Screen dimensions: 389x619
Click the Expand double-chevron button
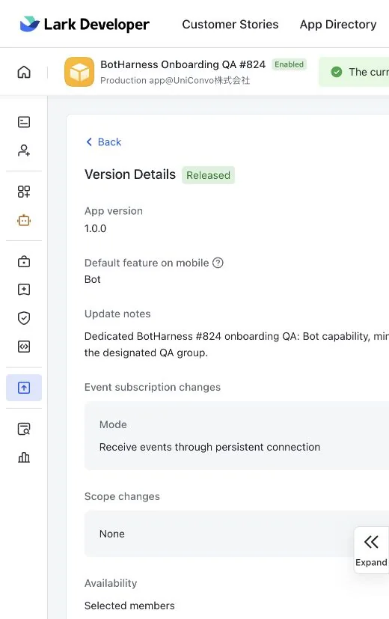tap(371, 549)
